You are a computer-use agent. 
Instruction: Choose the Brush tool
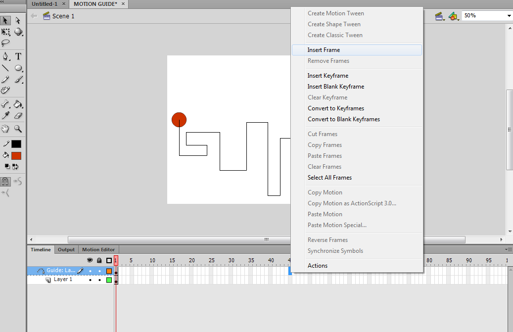coord(18,80)
